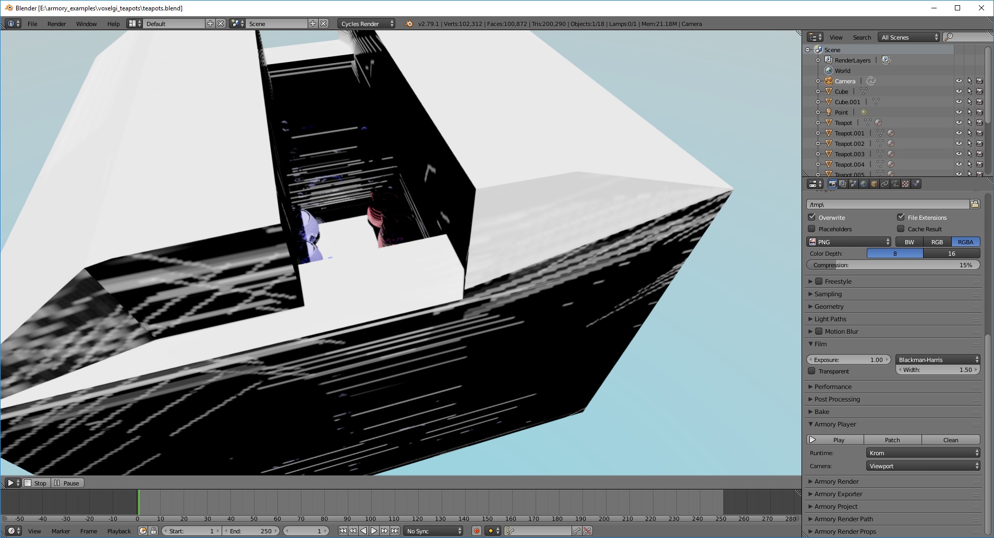Screen dimensions: 994x538
Task: Click the Armory Player Play button
Action: tap(835, 440)
